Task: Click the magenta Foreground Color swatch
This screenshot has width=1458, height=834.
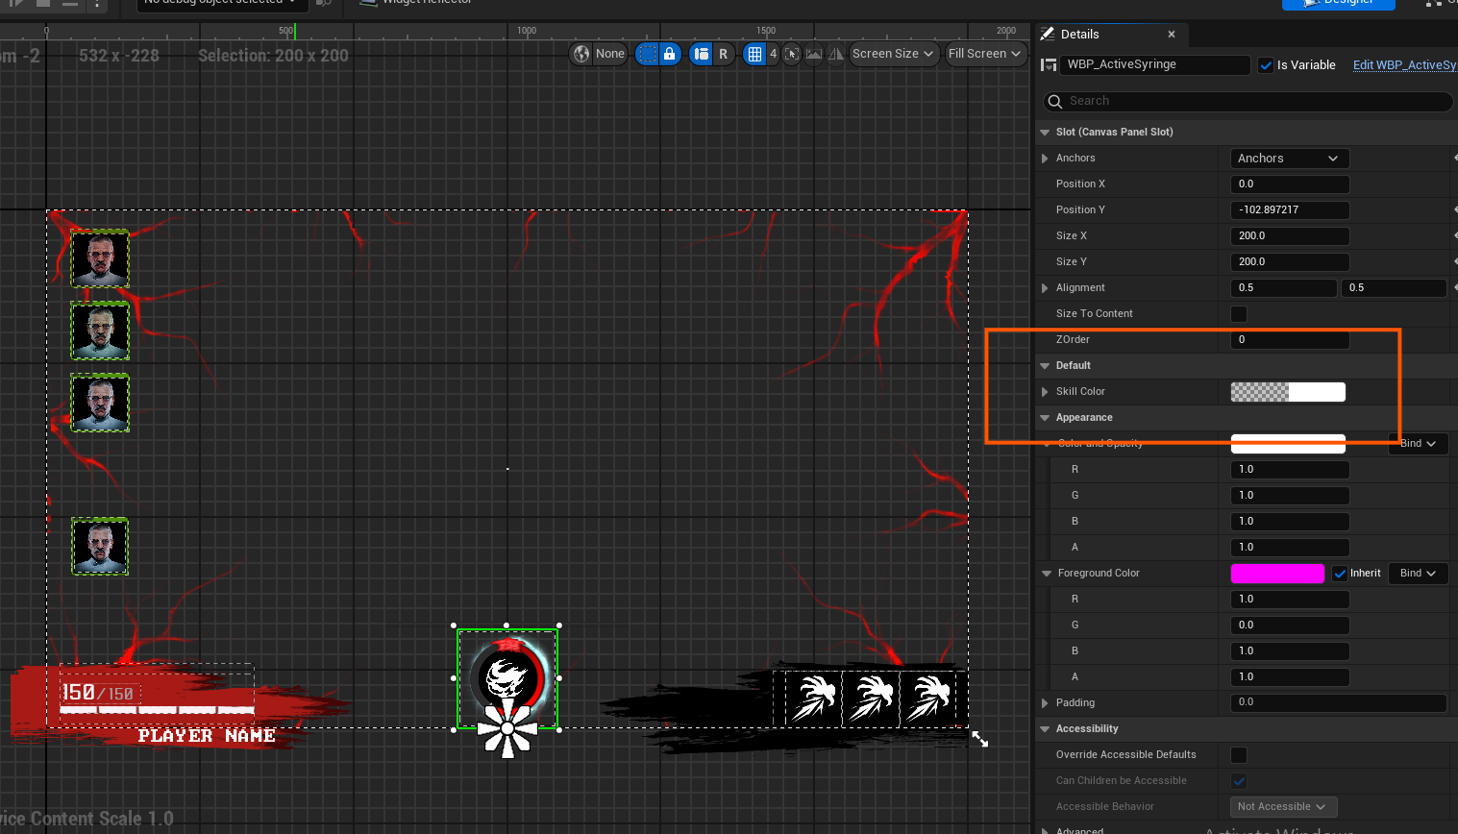Action: pyautogui.click(x=1277, y=574)
